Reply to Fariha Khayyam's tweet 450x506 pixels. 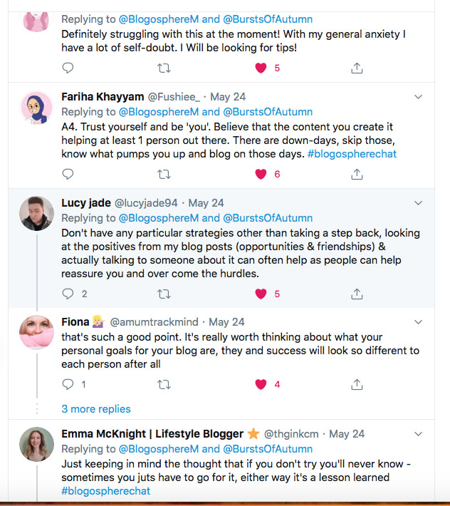point(68,174)
